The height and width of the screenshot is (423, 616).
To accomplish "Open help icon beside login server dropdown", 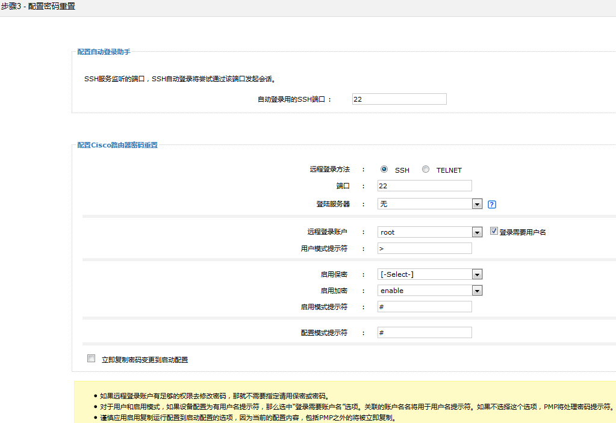I will click(491, 205).
